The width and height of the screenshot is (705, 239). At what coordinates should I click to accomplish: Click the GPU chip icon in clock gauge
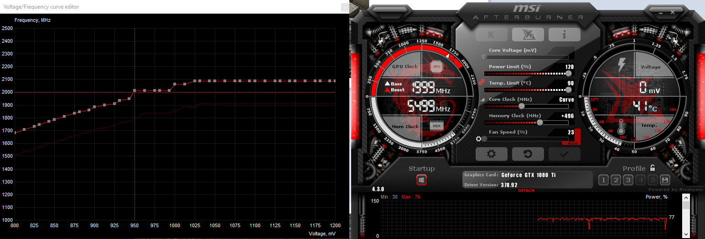click(x=436, y=66)
